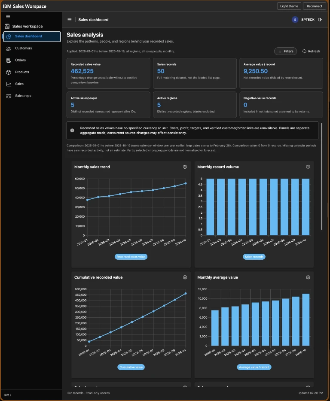The image size is (330, 401).
Task: Open the Sales dashboard nav item
Action: tap(32, 36)
